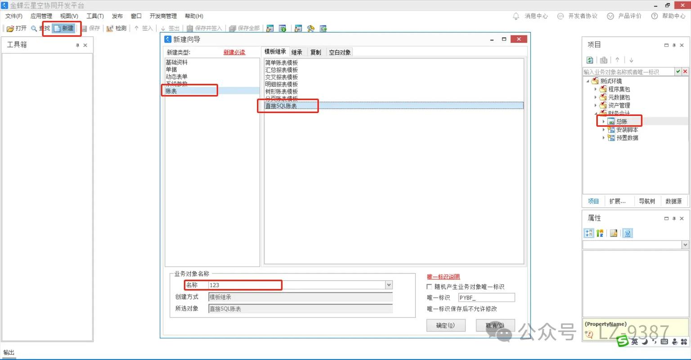Viewport: 691px width, 360px height.
Task: Click the green check search confirm icon
Action: (x=678, y=72)
